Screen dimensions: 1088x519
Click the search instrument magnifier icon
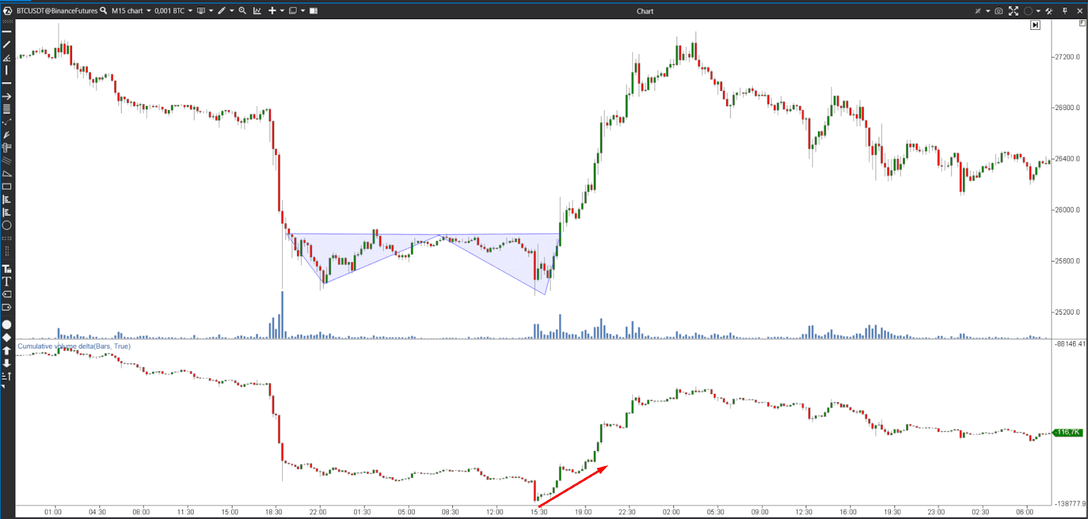(103, 10)
